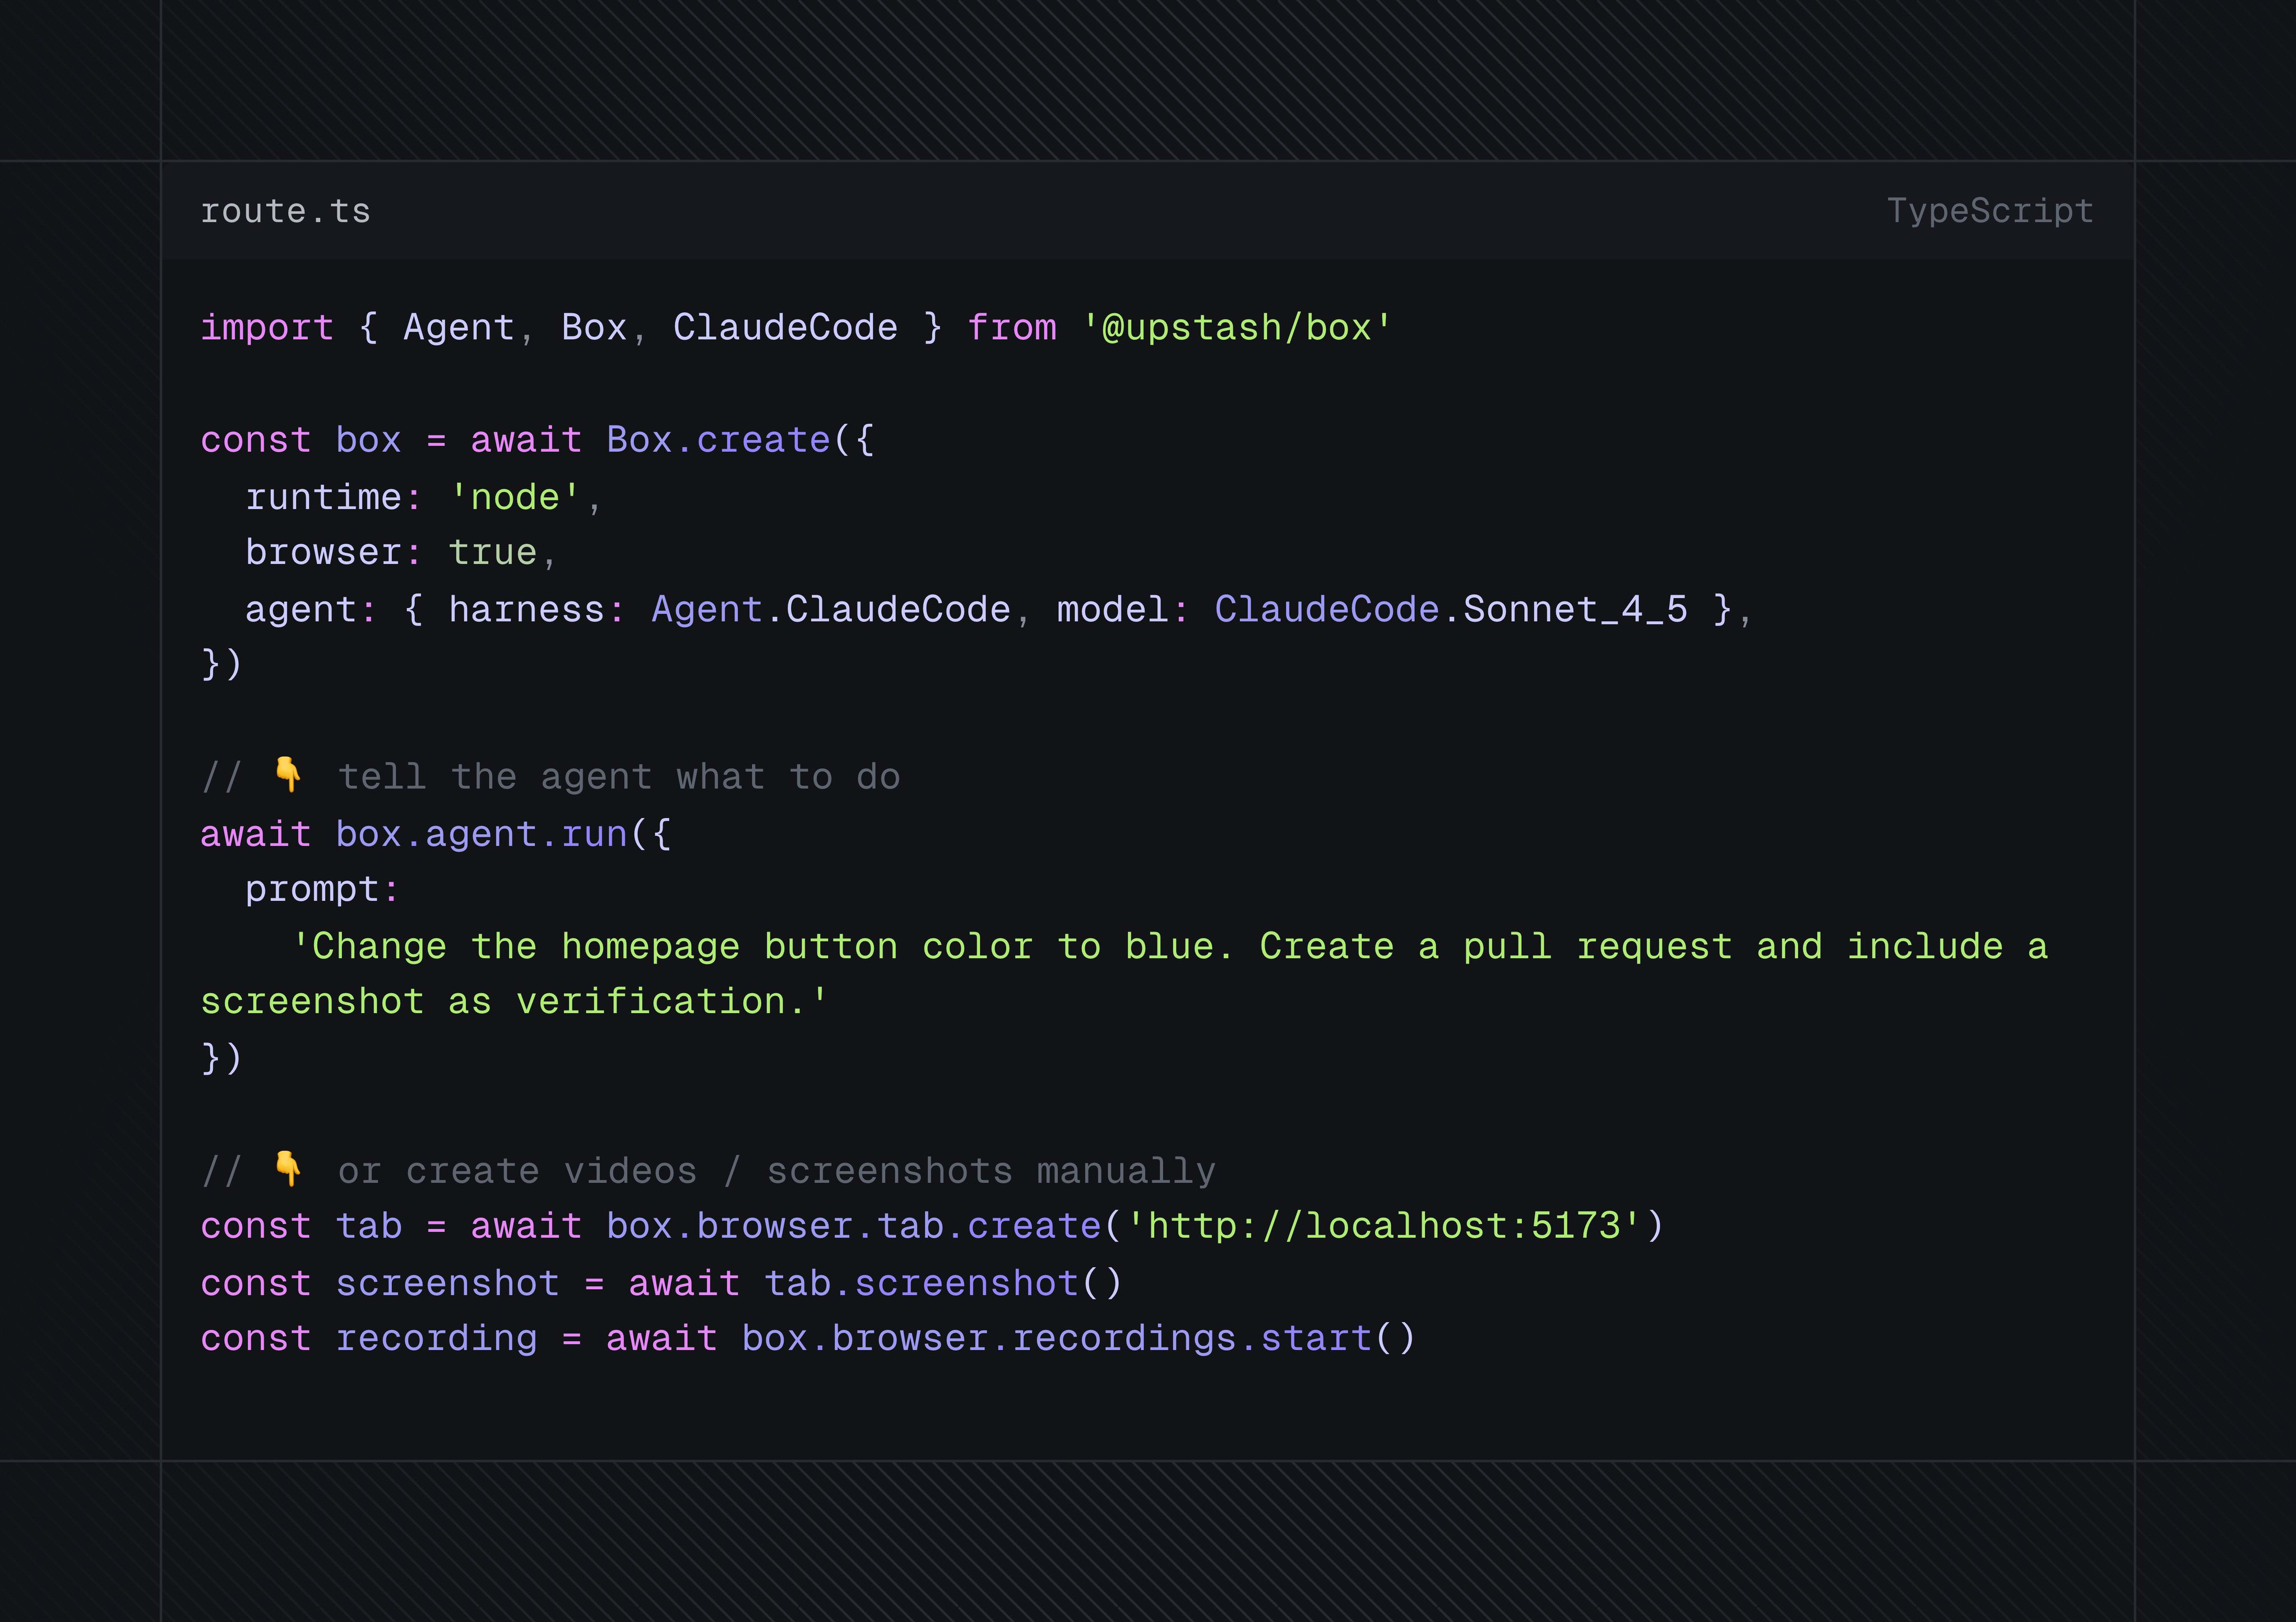Click the pointing-down emoji before "or create videos"

288,1168
